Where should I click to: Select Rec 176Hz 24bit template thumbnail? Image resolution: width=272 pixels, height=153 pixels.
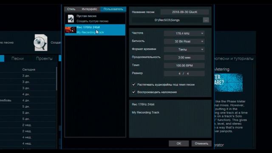(71, 30)
